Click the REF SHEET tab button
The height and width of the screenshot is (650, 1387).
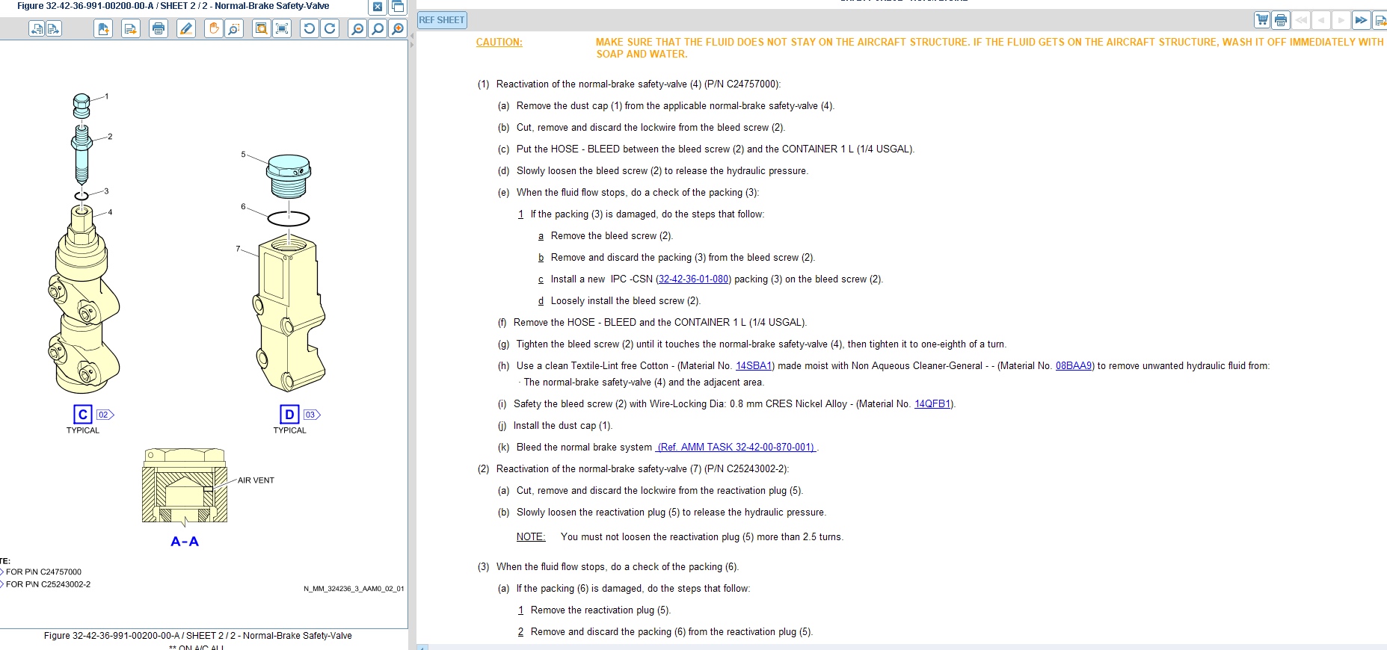point(442,20)
